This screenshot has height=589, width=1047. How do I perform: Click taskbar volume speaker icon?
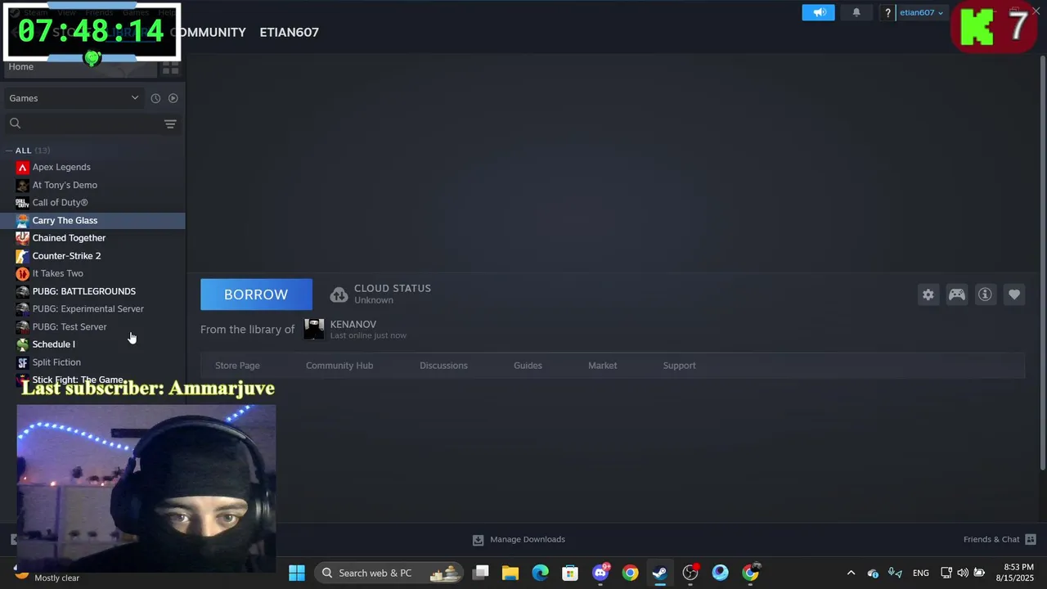963,573
